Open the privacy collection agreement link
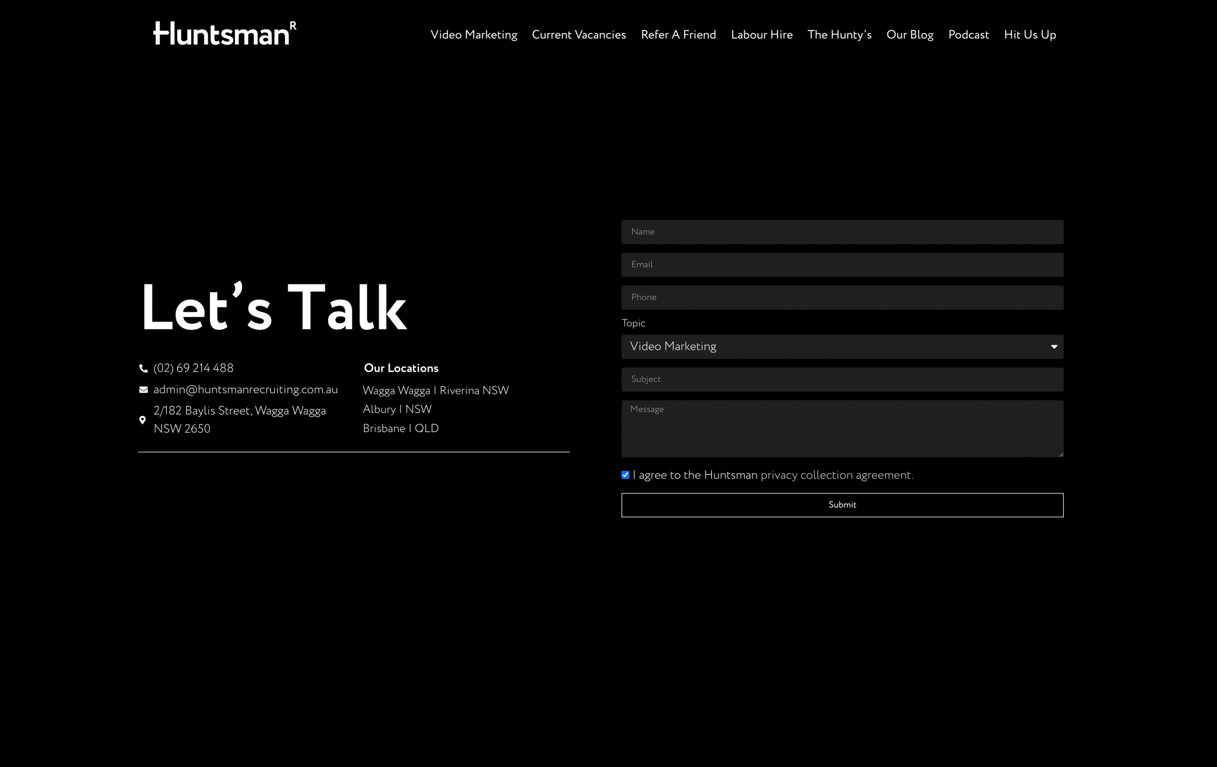1217x767 pixels. 836,476
